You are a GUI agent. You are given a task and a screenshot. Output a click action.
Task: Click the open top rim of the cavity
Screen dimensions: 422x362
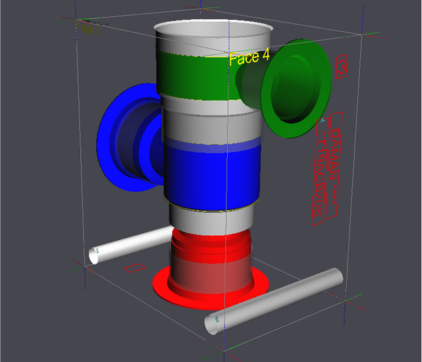pos(213,30)
